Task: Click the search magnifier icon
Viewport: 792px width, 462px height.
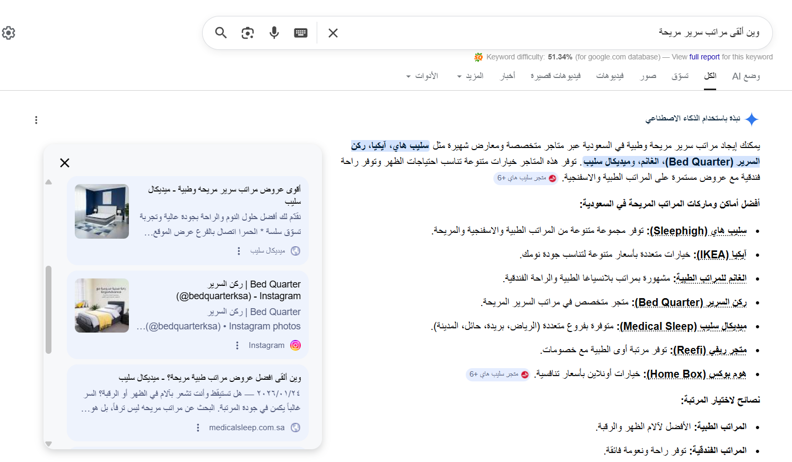Action: (x=221, y=33)
